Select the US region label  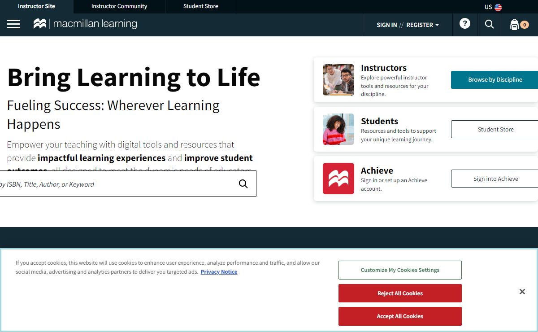tap(488, 7)
